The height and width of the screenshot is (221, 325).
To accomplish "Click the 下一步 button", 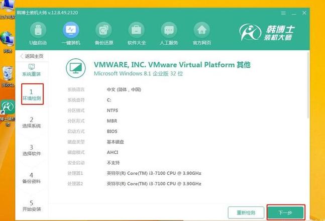I will pos(286,212).
